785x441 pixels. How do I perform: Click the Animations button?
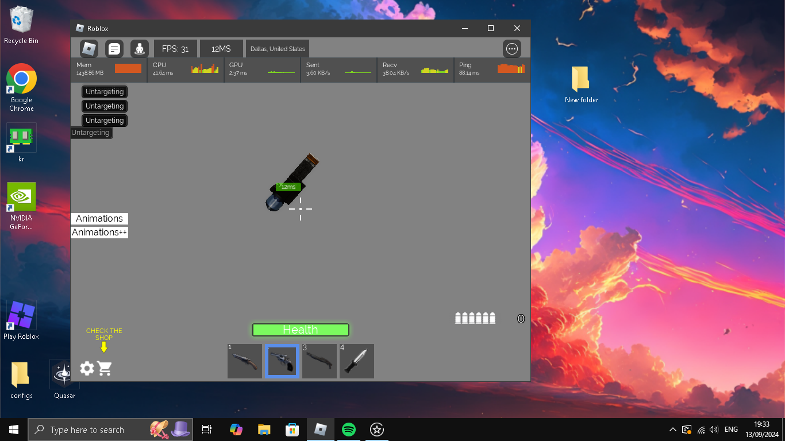[x=99, y=218]
